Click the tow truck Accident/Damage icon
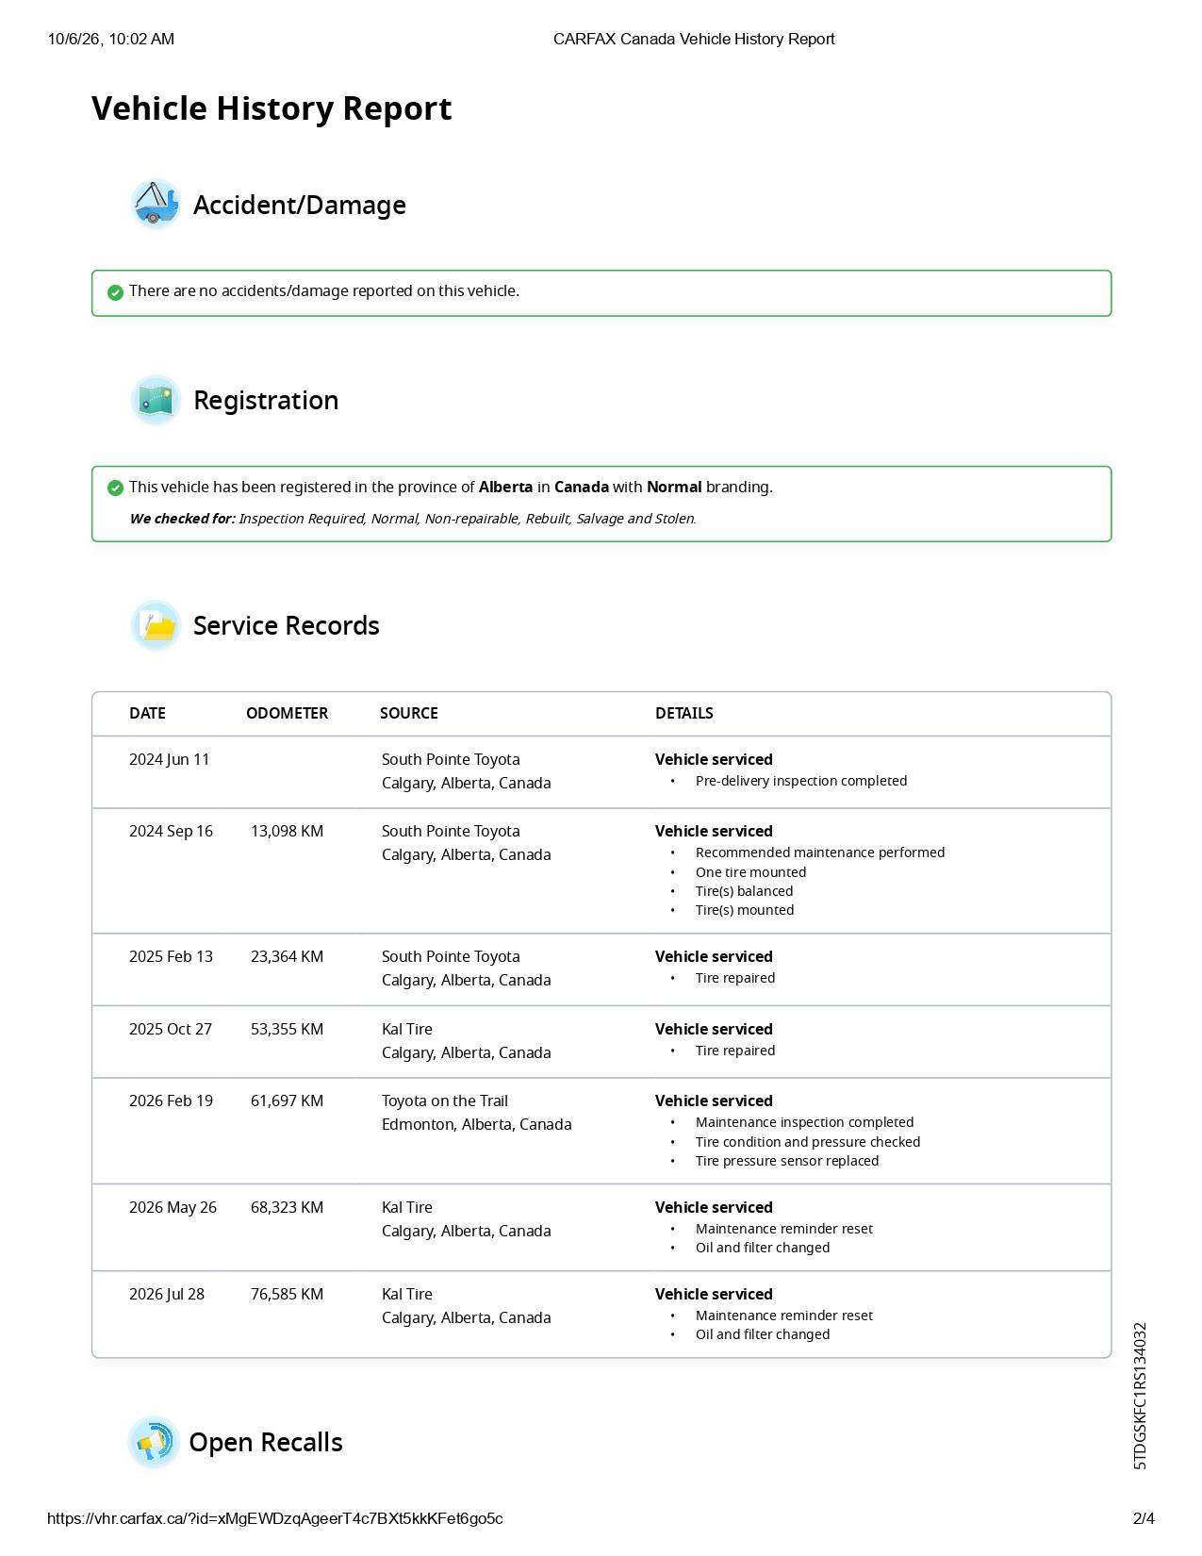This screenshot has width=1202, height=1556. [x=156, y=204]
